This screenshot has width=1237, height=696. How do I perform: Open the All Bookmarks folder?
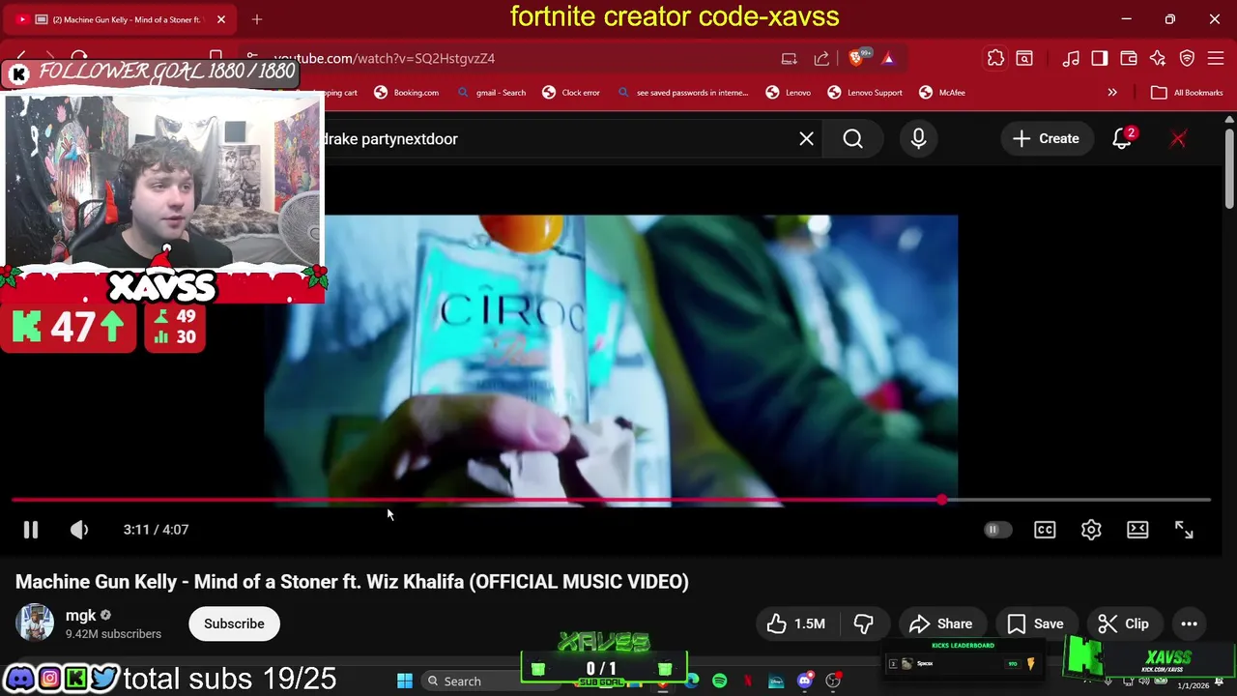pos(1187,93)
